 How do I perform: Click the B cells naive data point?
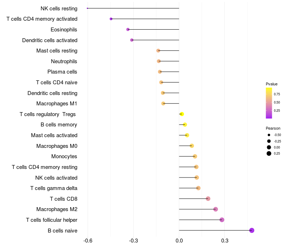(252, 230)
